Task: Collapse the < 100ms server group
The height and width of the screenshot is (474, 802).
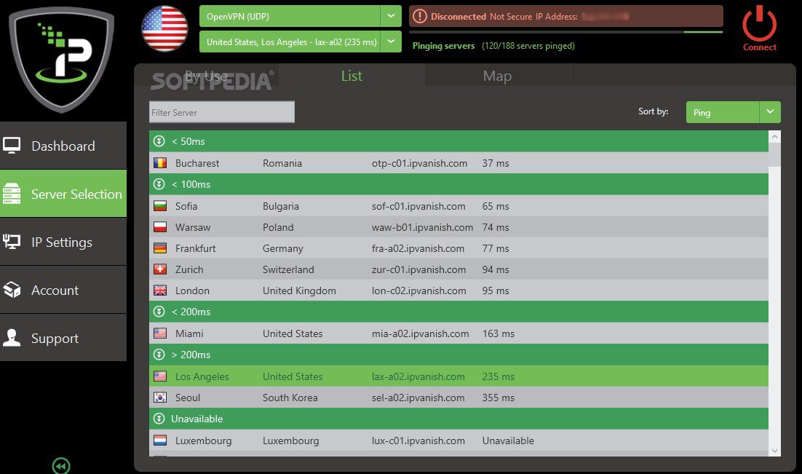Action: tap(159, 183)
